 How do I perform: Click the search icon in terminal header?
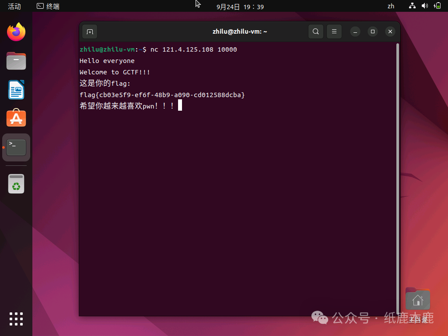tap(316, 31)
